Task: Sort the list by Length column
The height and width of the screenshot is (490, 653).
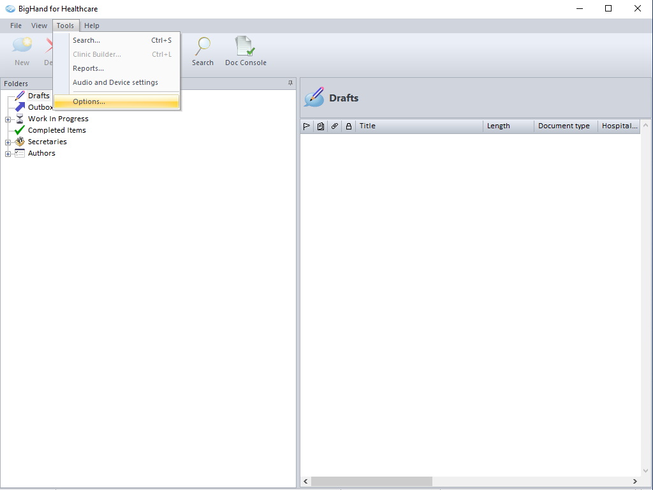Action: [x=508, y=126]
